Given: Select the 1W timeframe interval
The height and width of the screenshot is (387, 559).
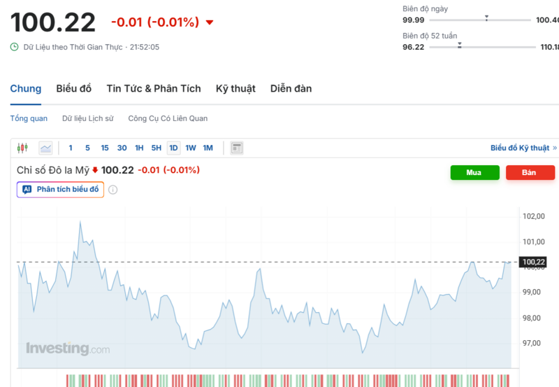Looking at the screenshot, I should 191,148.
